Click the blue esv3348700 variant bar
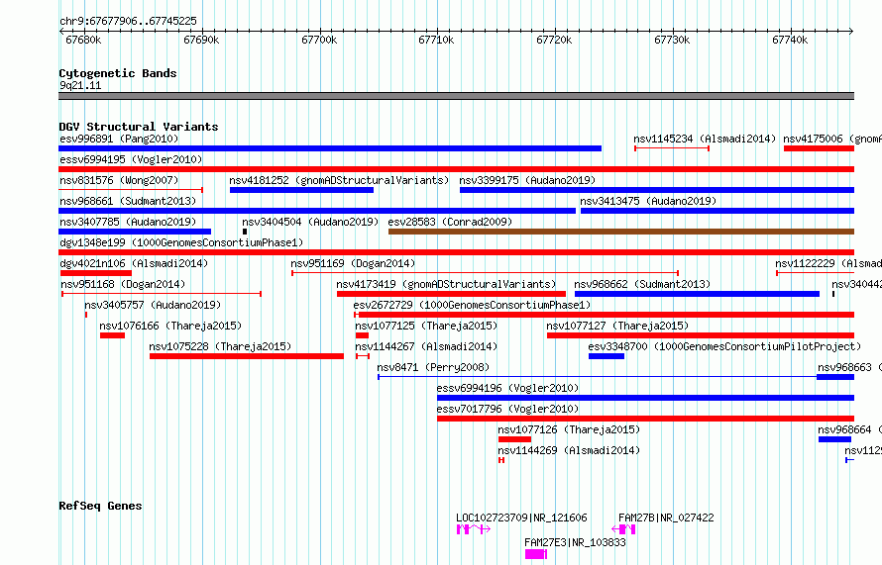The image size is (882, 565). pyautogui.click(x=606, y=356)
